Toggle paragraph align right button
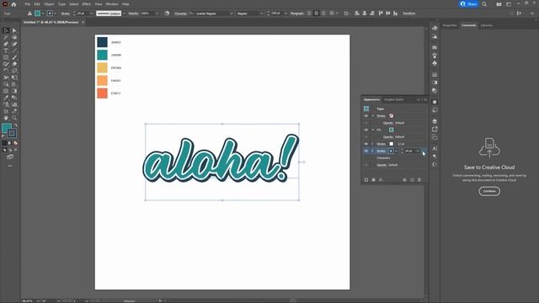Screen dimensions: 539x303 (x=323, y=13)
